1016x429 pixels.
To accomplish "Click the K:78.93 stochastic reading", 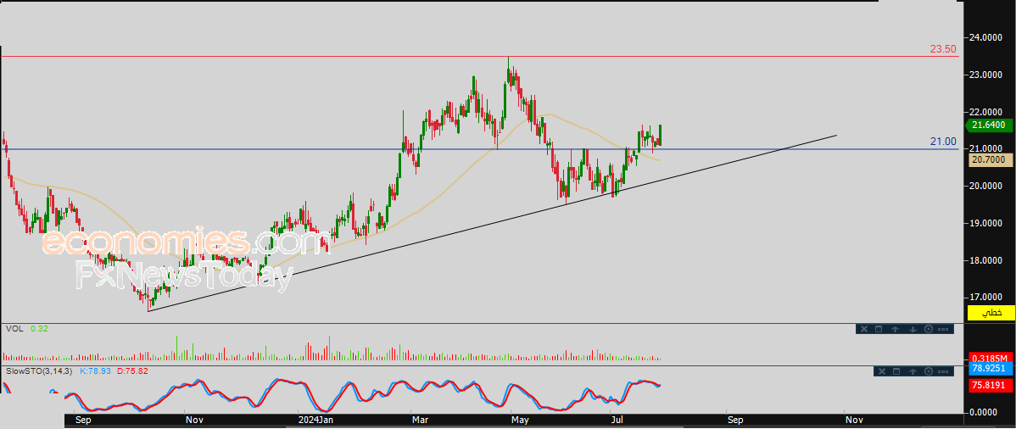I will [95, 371].
